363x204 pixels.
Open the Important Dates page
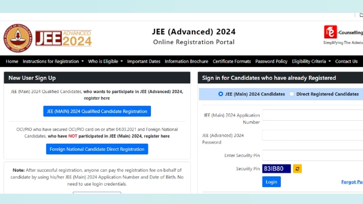pos(144,61)
